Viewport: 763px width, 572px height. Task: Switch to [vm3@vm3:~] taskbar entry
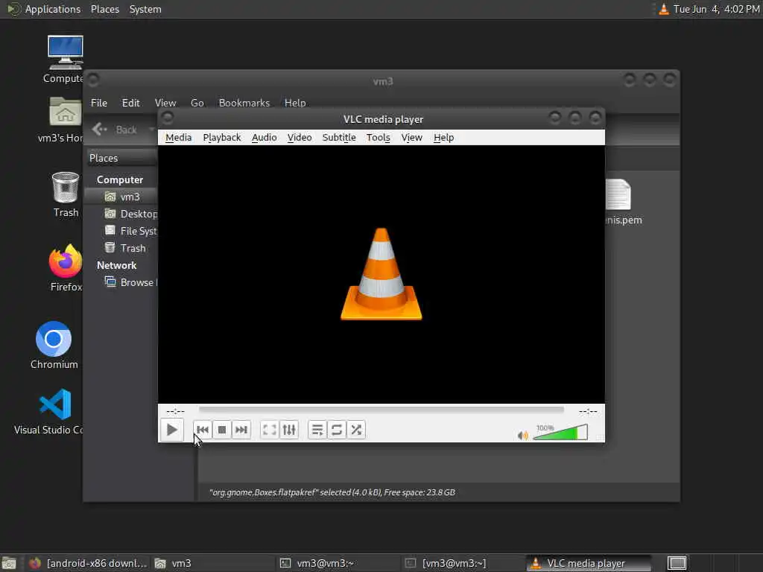463,563
